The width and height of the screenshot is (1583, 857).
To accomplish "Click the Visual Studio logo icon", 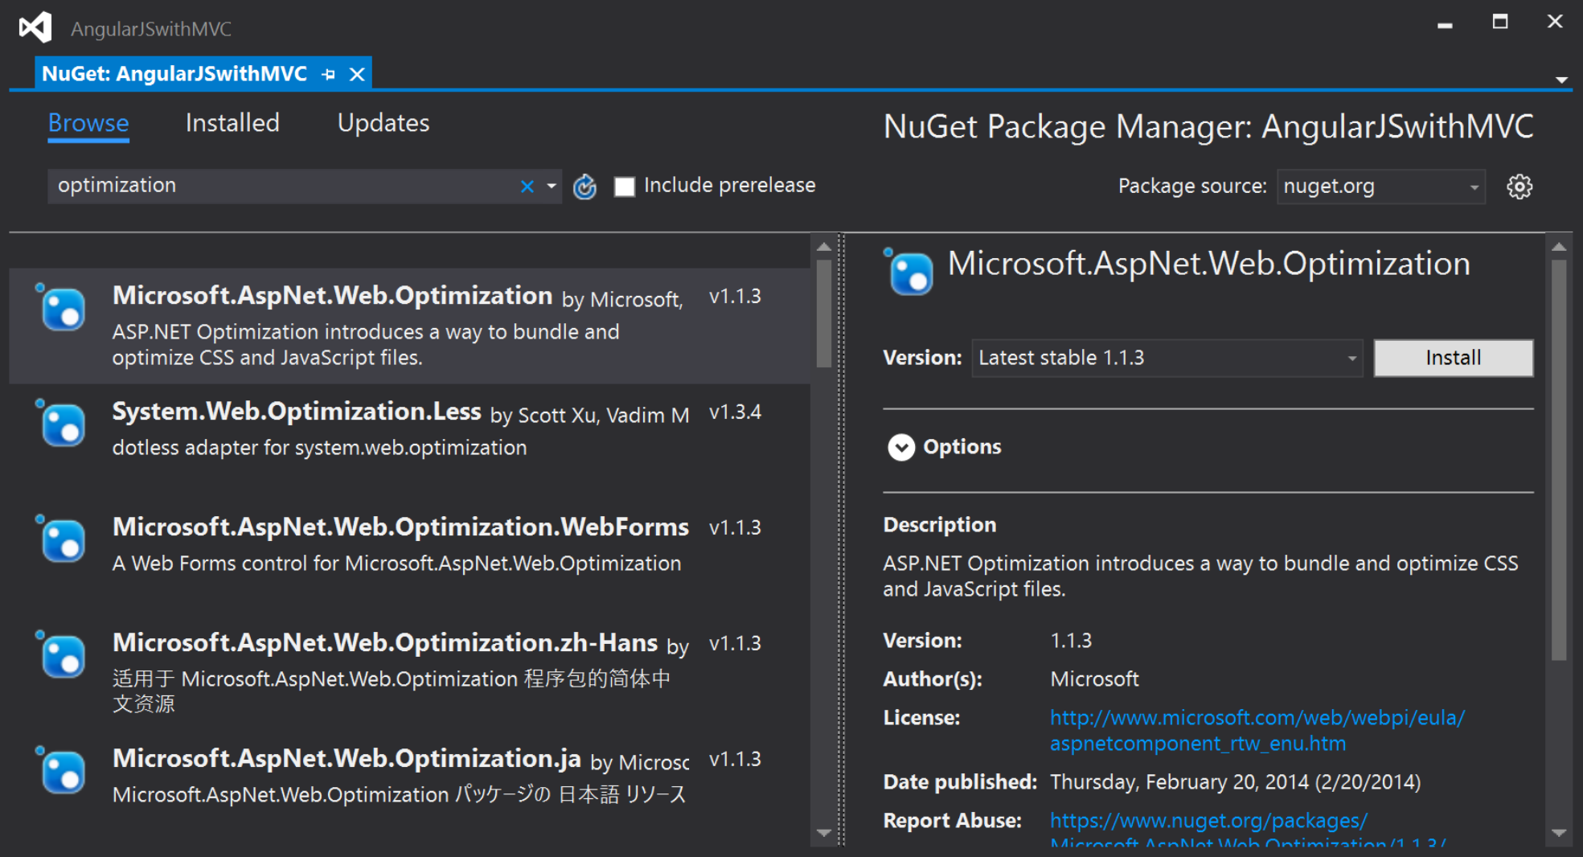I will (x=35, y=27).
